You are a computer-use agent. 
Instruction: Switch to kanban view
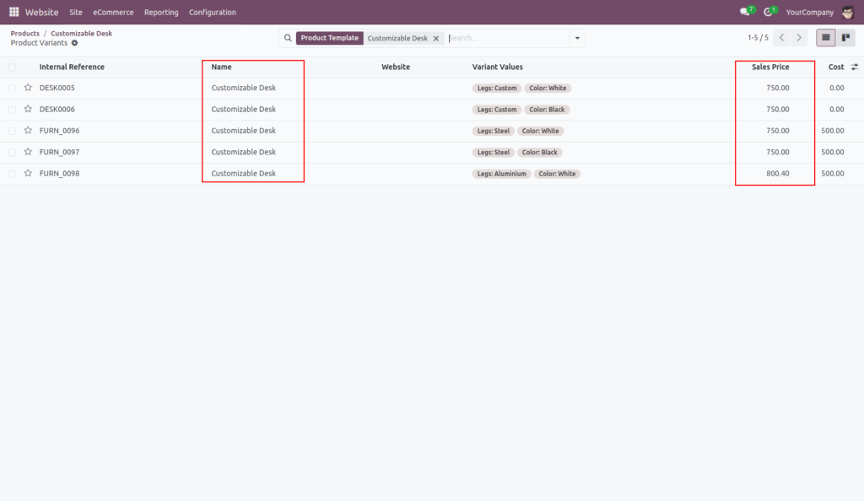pyautogui.click(x=847, y=37)
